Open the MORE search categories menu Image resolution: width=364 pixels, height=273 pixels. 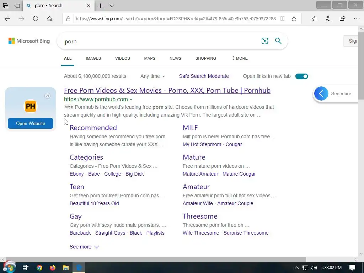(240, 58)
